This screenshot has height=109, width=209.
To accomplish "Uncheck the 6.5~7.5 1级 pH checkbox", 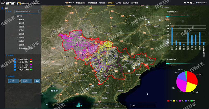I will [15, 59].
